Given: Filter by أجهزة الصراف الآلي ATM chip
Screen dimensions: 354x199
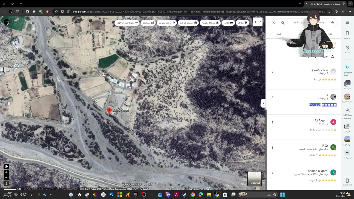Looking at the screenshot, I should pyautogui.click(x=127, y=23).
